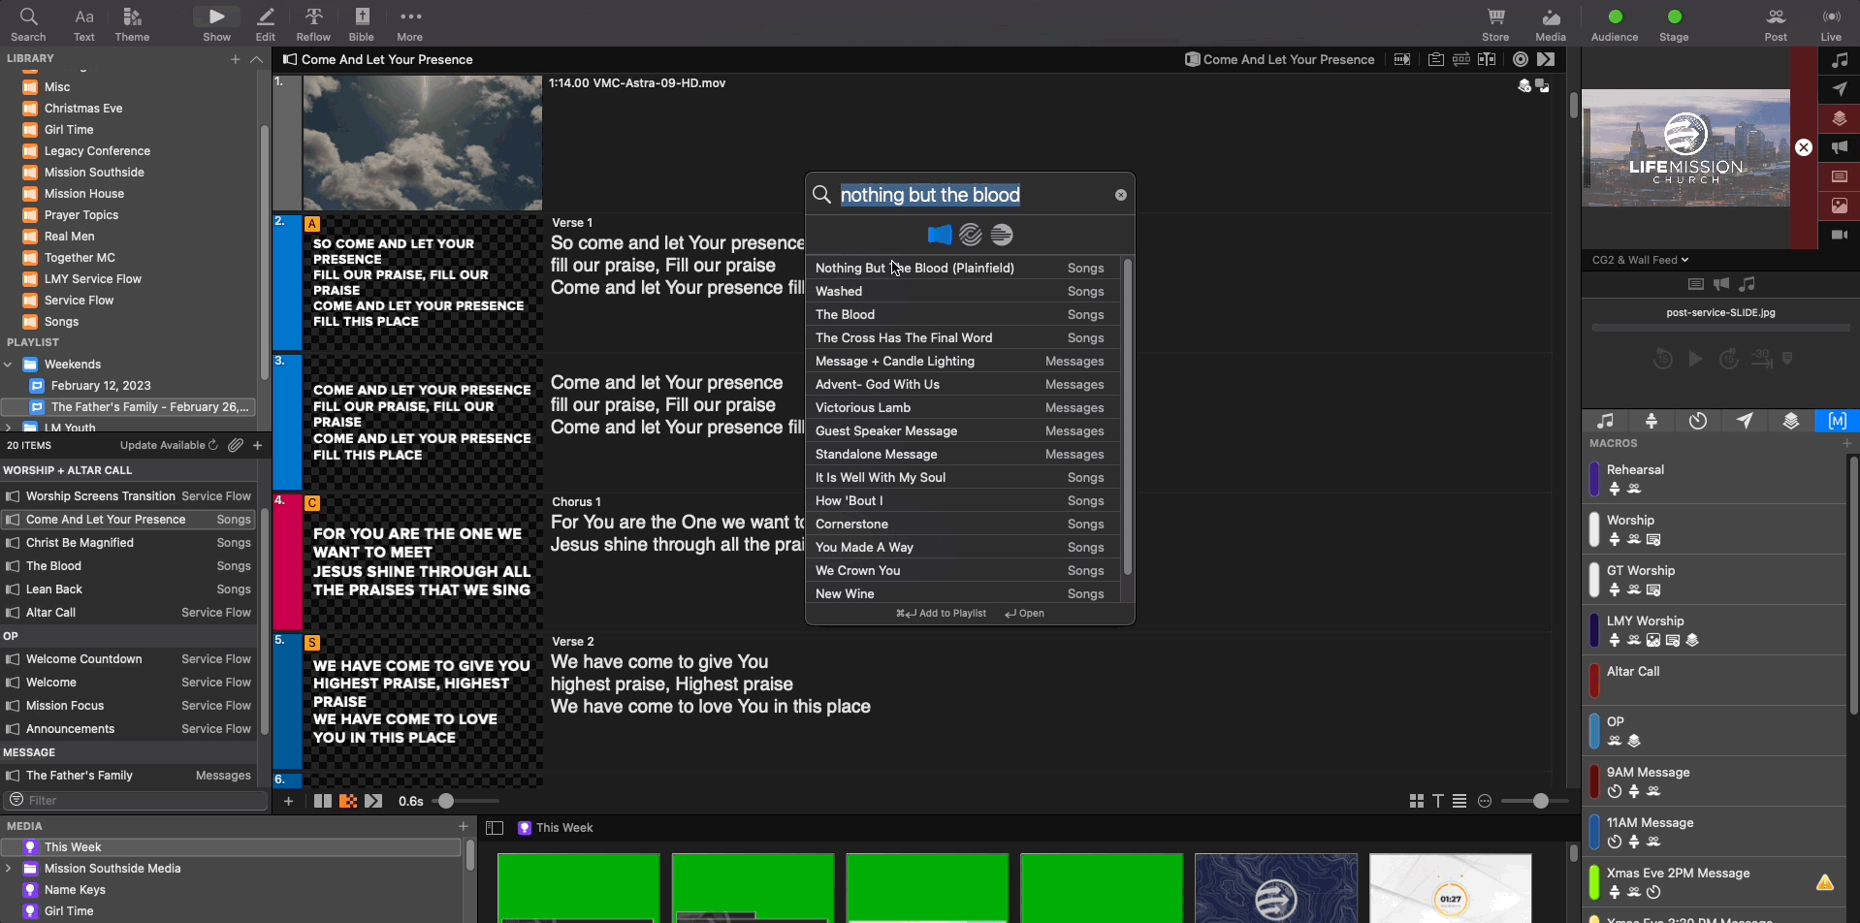Expand Mission Southside Media folder
Viewport: 1860px width, 923px height.
[x=8, y=869]
